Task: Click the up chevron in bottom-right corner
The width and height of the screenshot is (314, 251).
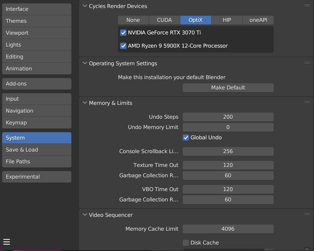Action: (307, 248)
